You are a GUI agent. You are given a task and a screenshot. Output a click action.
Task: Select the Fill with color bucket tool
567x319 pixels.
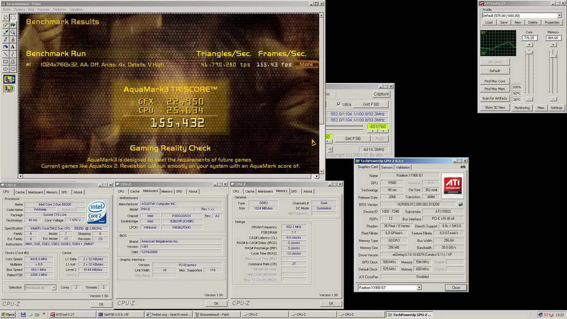13,25
